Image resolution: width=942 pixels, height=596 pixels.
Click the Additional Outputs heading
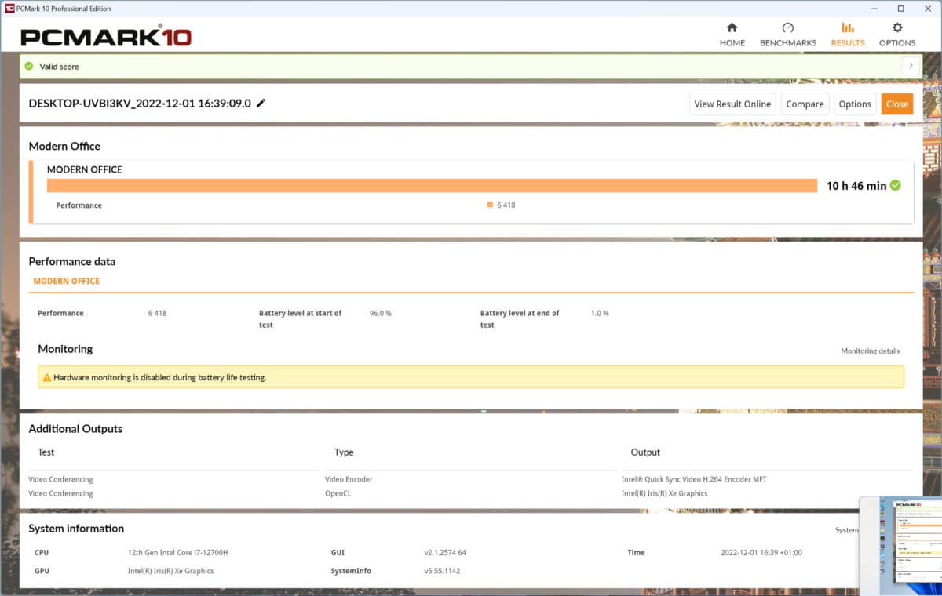click(75, 429)
